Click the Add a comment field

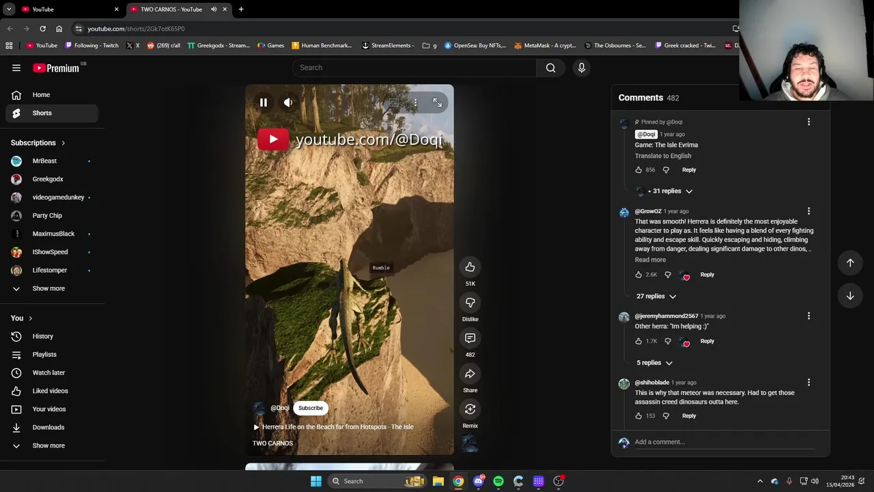(x=724, y=442)
